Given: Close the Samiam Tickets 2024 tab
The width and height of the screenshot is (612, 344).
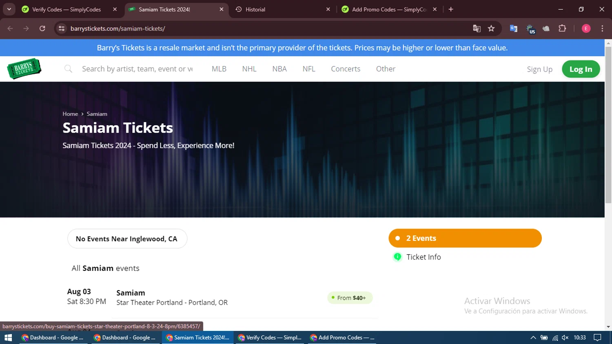Looking at the screenshot, I should 222,9.
